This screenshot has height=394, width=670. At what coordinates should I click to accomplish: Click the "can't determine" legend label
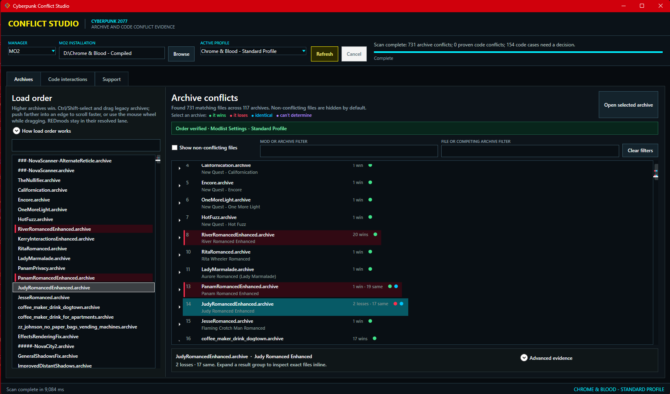click(x=296, y=115)
